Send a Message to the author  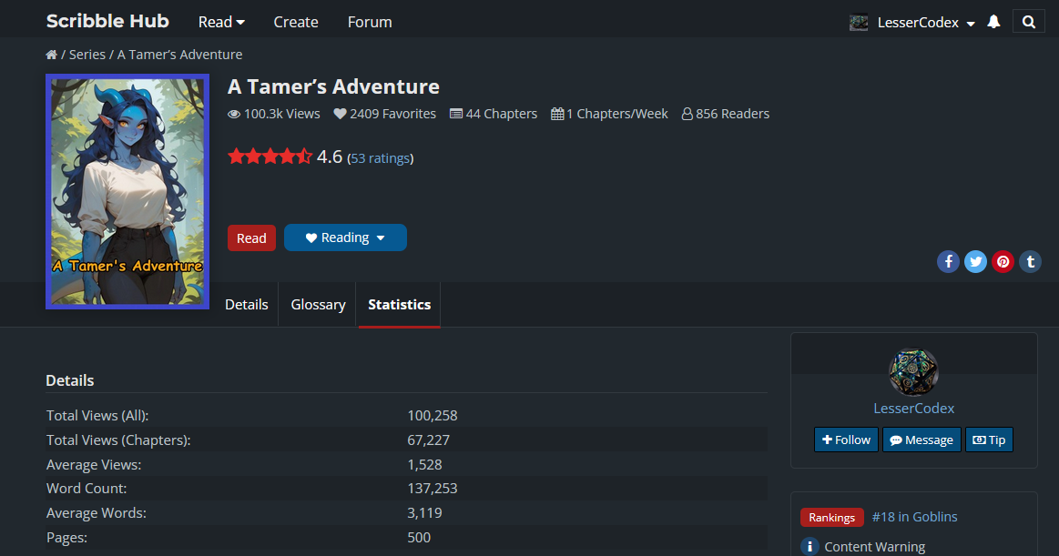pos(922,440)
